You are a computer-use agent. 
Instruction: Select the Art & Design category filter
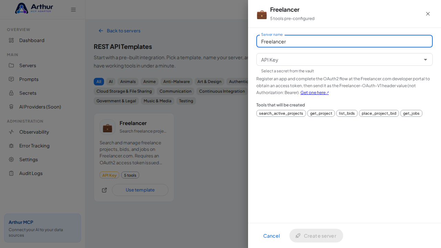[x=209, y=82]
